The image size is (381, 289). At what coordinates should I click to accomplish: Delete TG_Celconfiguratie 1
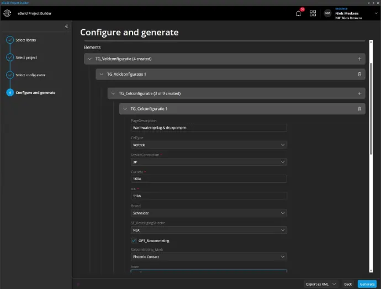(x=359, y=109)
